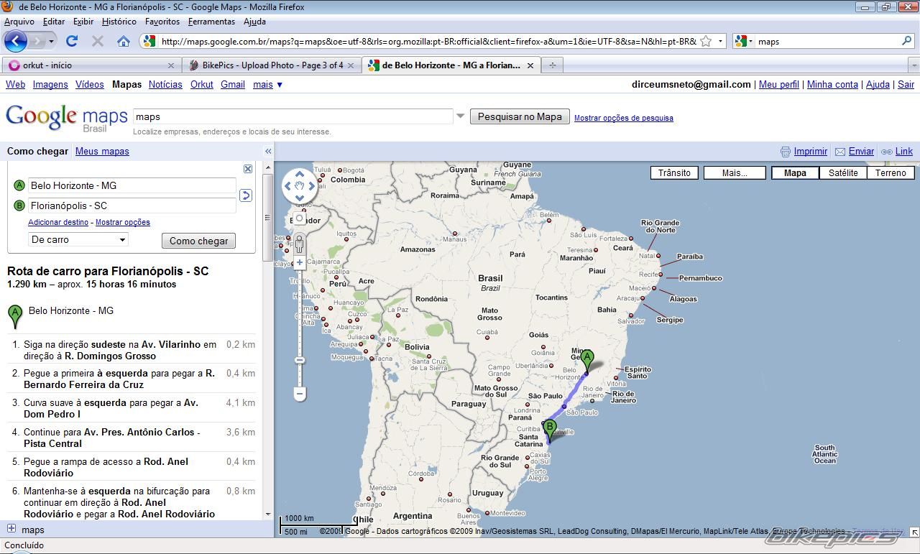920x554 pixels.
Task: Swap start and destination with reverse arrow
Action: [246, 195]
